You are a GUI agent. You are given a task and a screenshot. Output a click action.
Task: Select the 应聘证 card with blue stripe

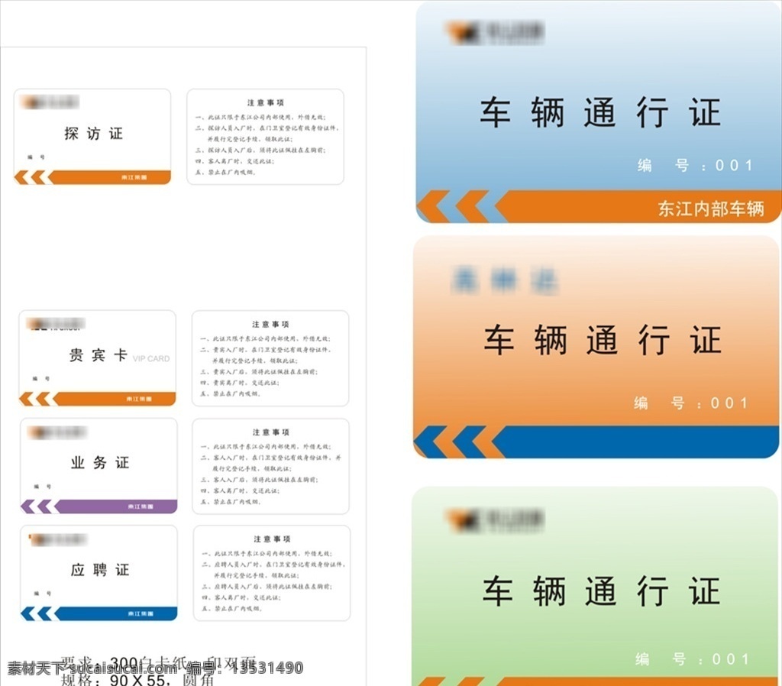click(x=99, y=573)
